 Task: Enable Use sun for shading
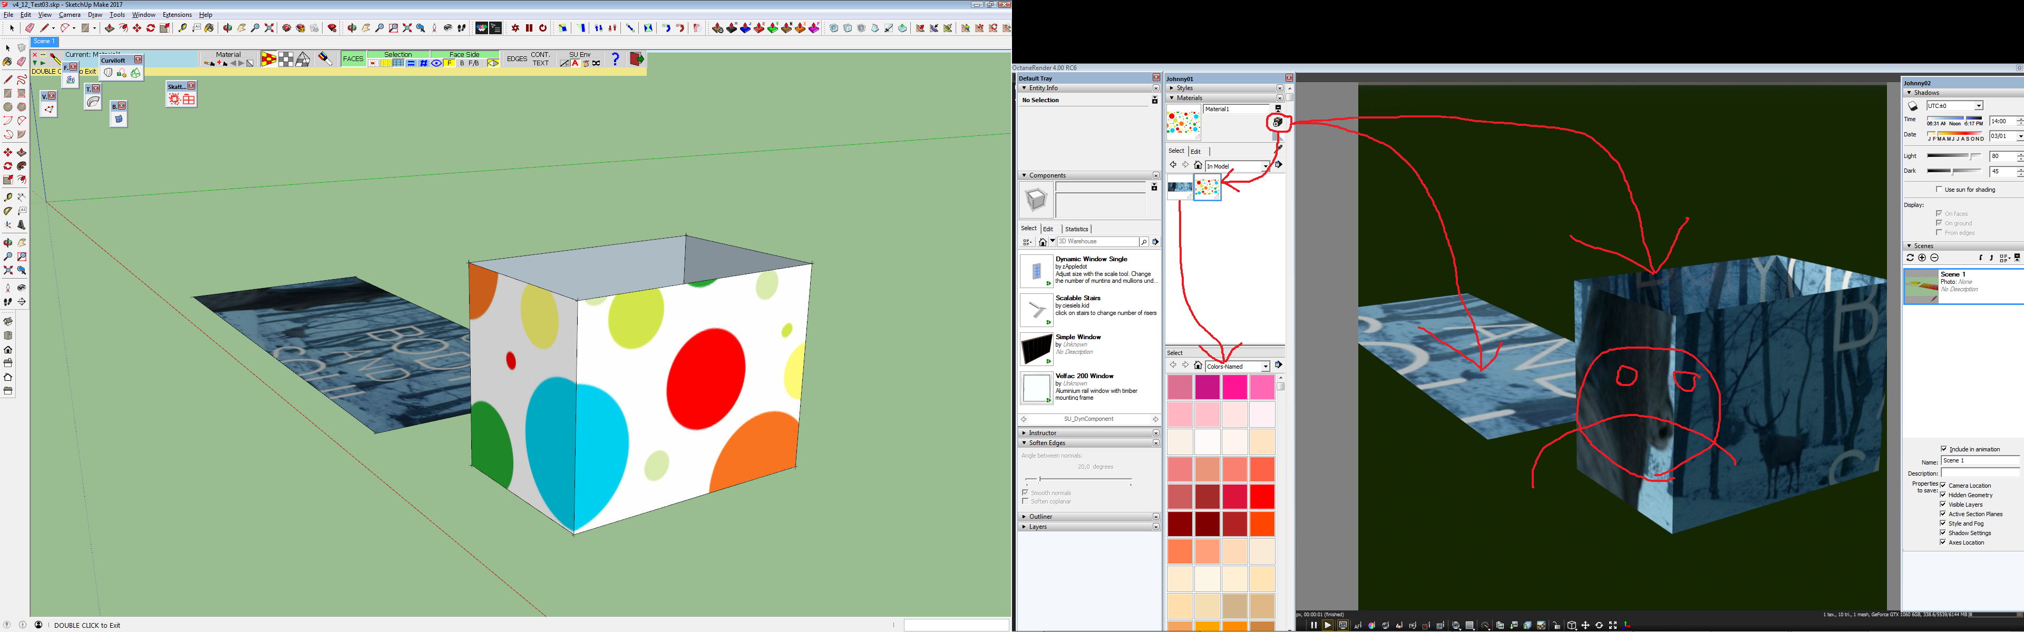point(1939,189)
